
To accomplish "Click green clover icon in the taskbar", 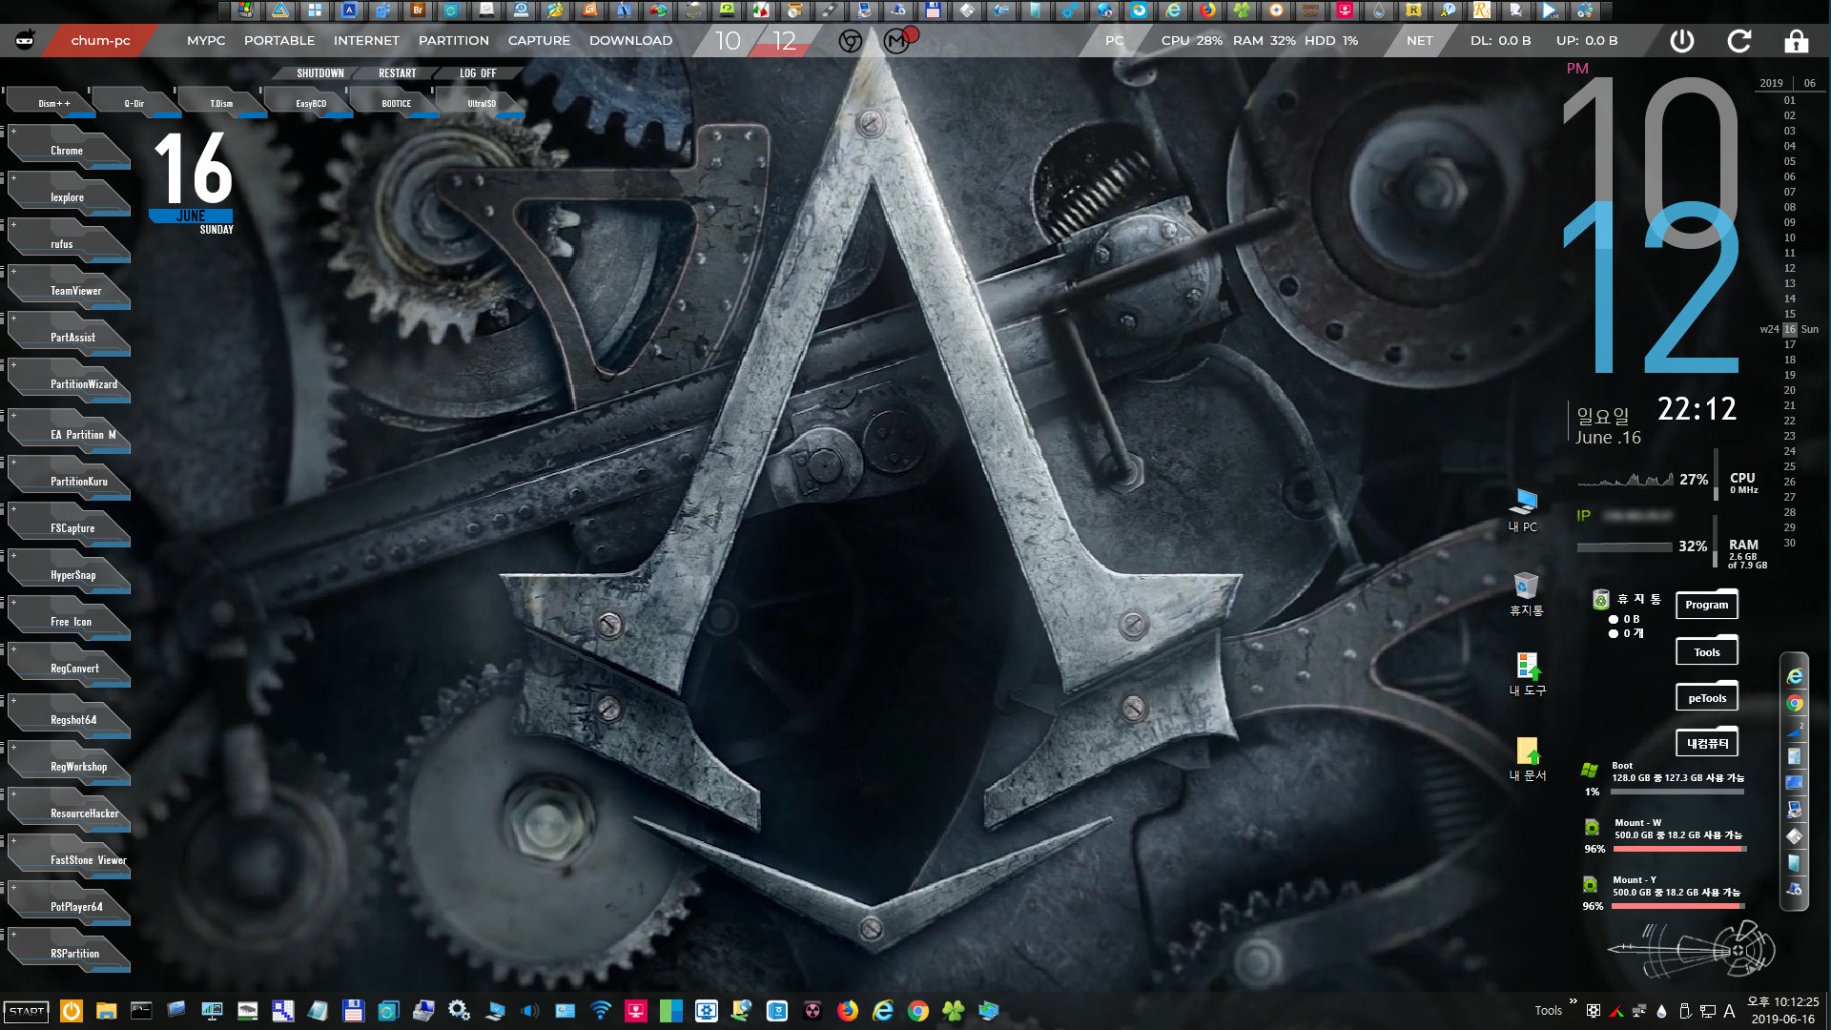I will tap(953, 1011).
